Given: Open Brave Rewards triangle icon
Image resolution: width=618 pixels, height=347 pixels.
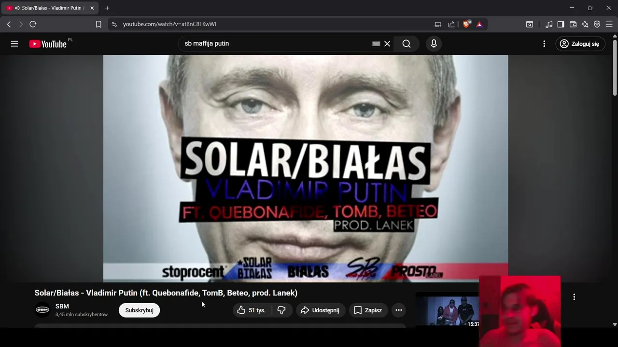Looking at the screenshot, I should coord(479,24).
